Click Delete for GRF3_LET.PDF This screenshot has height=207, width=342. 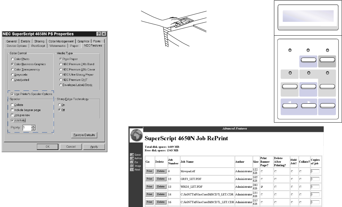click(161, 179)
